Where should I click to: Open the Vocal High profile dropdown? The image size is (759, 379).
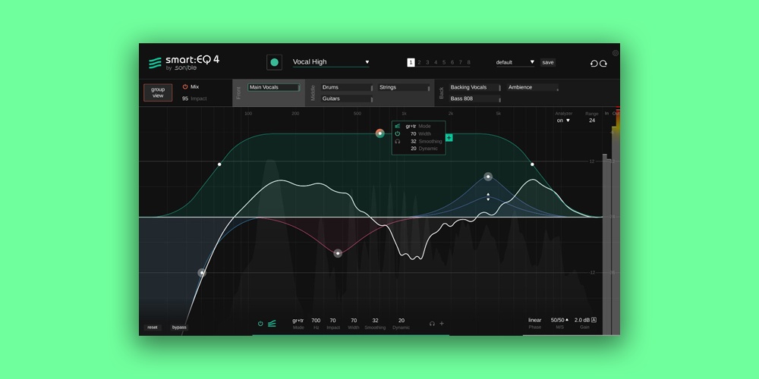(331, 62)
